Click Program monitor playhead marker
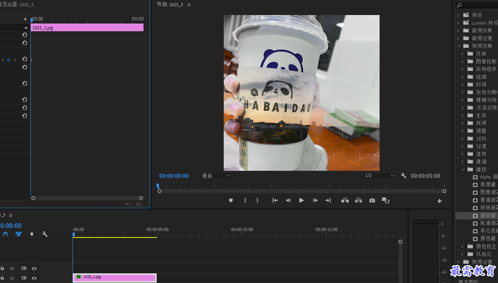Image resolution: width=498 pixels, height=283 pixels. 158,186
